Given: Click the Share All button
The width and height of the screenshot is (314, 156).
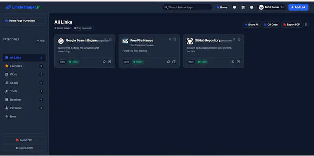Looking at the screenshot, I should pyautogui.click(x=252, y=25).
